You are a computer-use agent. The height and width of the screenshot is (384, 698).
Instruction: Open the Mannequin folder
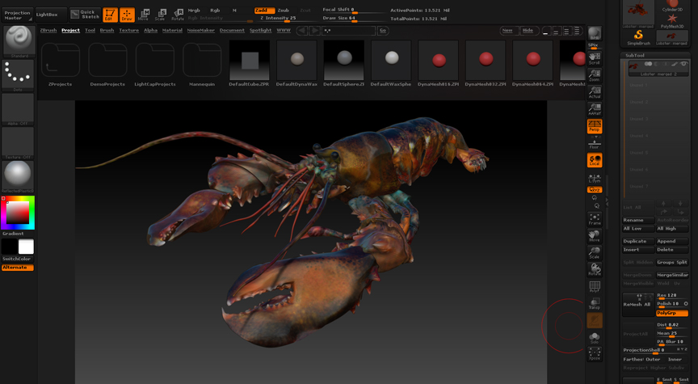(202, 64)
